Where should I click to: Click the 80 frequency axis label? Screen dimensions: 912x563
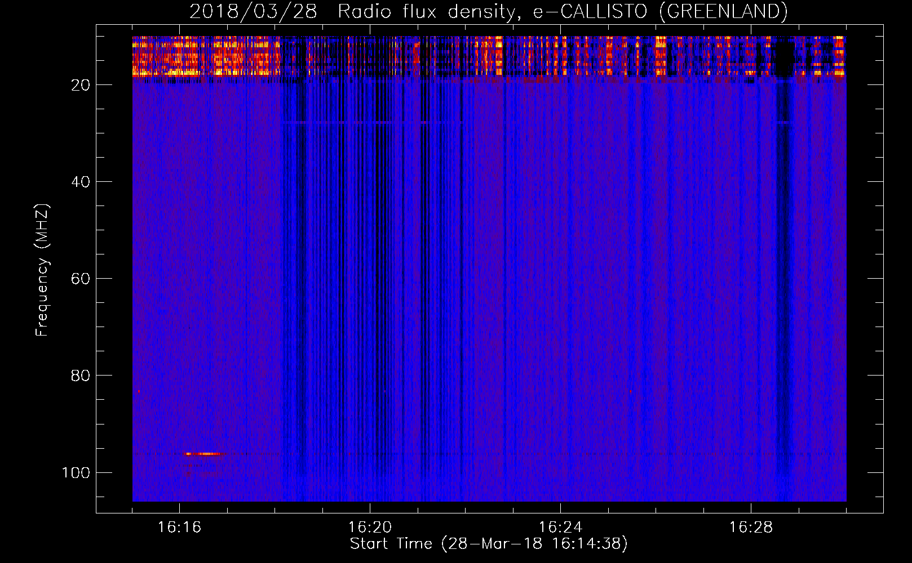click(x=81, y=376)
